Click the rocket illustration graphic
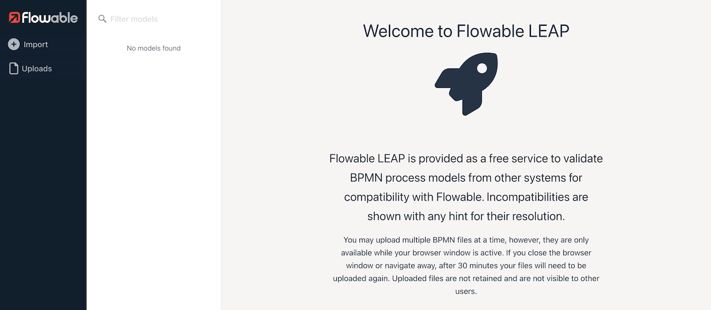711x310 pixels. point(466,84)
